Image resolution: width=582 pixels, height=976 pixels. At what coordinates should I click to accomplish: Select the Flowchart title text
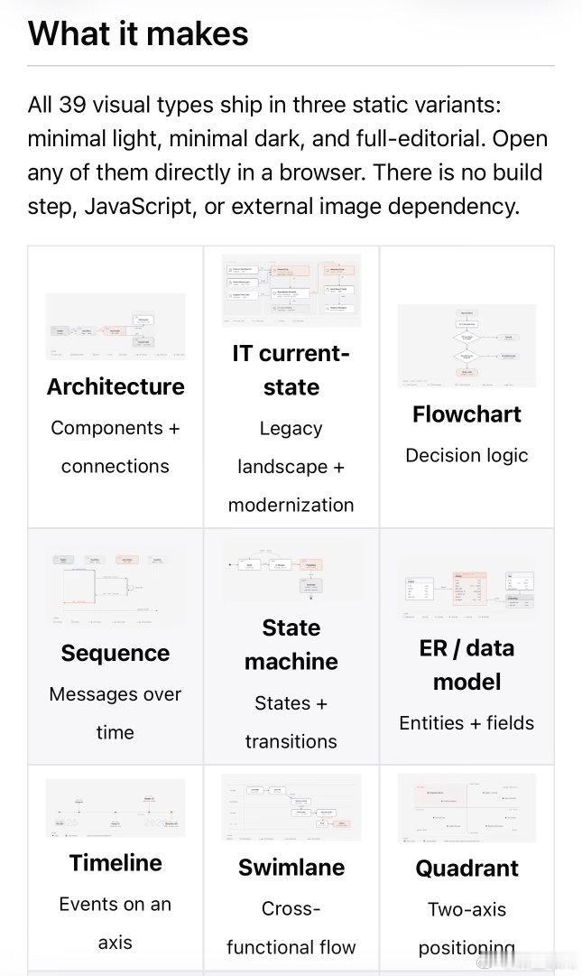click(x=467, y=414)
